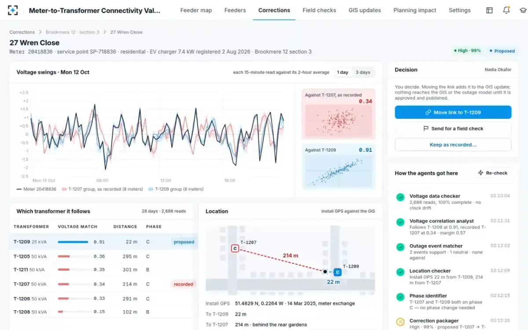528x330 pixels.
Task: Select the T-1205 50 kVA row
Action: click(x=104, y=257)
